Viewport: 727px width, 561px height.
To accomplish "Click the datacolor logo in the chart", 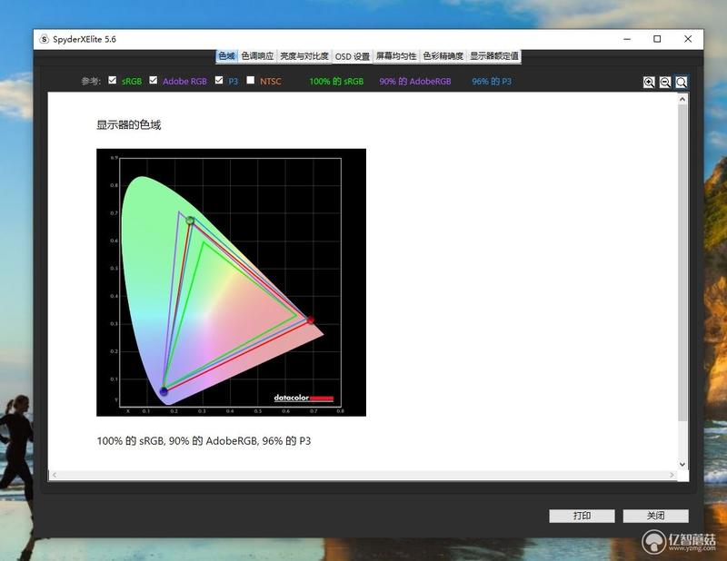I will [x=304, y=398].
